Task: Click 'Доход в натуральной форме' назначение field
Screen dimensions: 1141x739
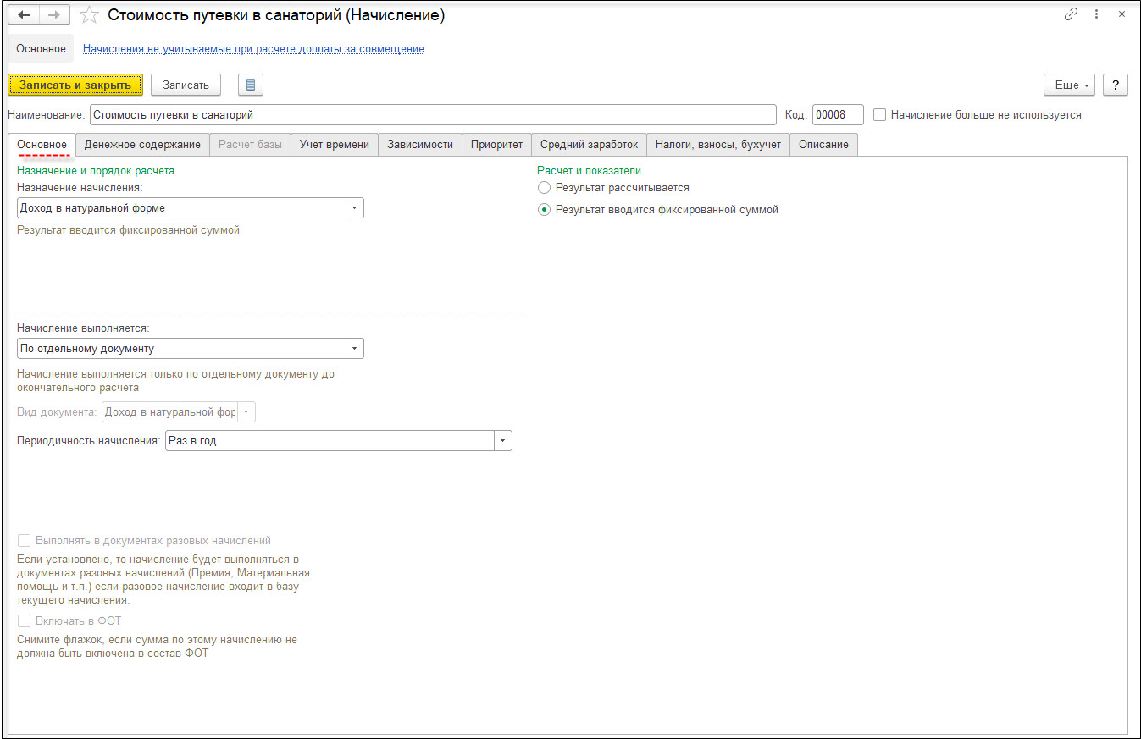Action: tap(182, 207)
